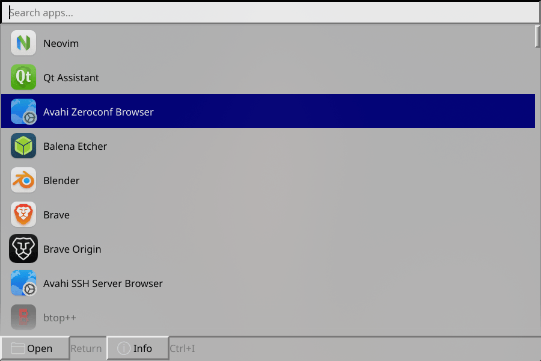This screenshot has height=361, width=541.
Task: Click the Balena Etcher cube icon
Action: click(x=23, y=146)
